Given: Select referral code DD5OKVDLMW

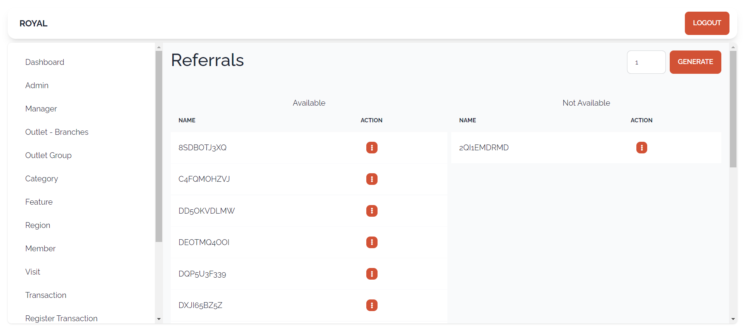Looking at the screenshot, I should point(206,211).
